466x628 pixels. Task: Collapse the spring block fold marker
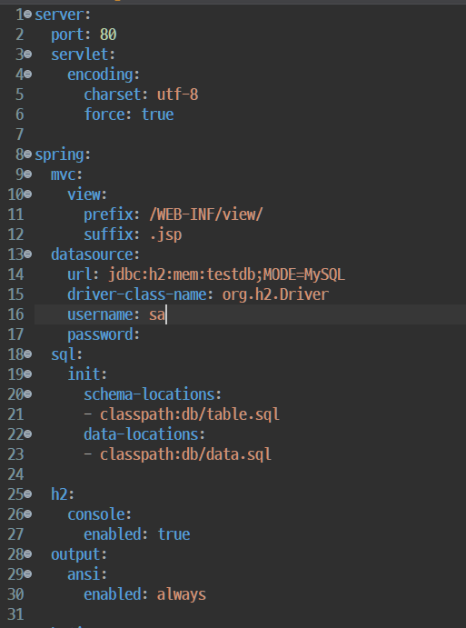click(27, 155)
